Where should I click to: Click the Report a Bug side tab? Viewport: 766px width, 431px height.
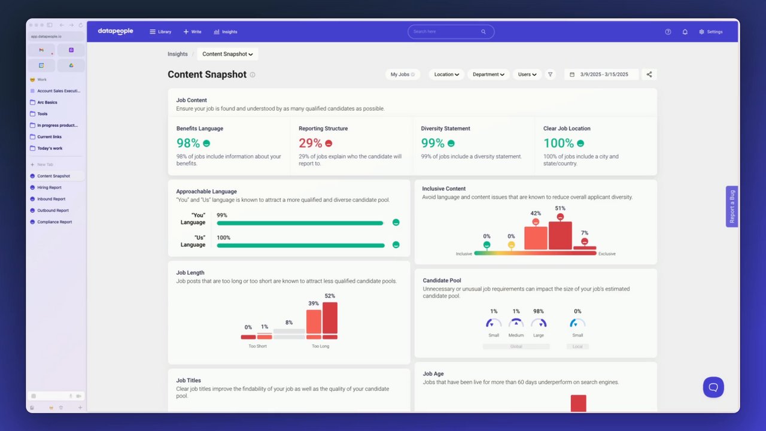732,207
